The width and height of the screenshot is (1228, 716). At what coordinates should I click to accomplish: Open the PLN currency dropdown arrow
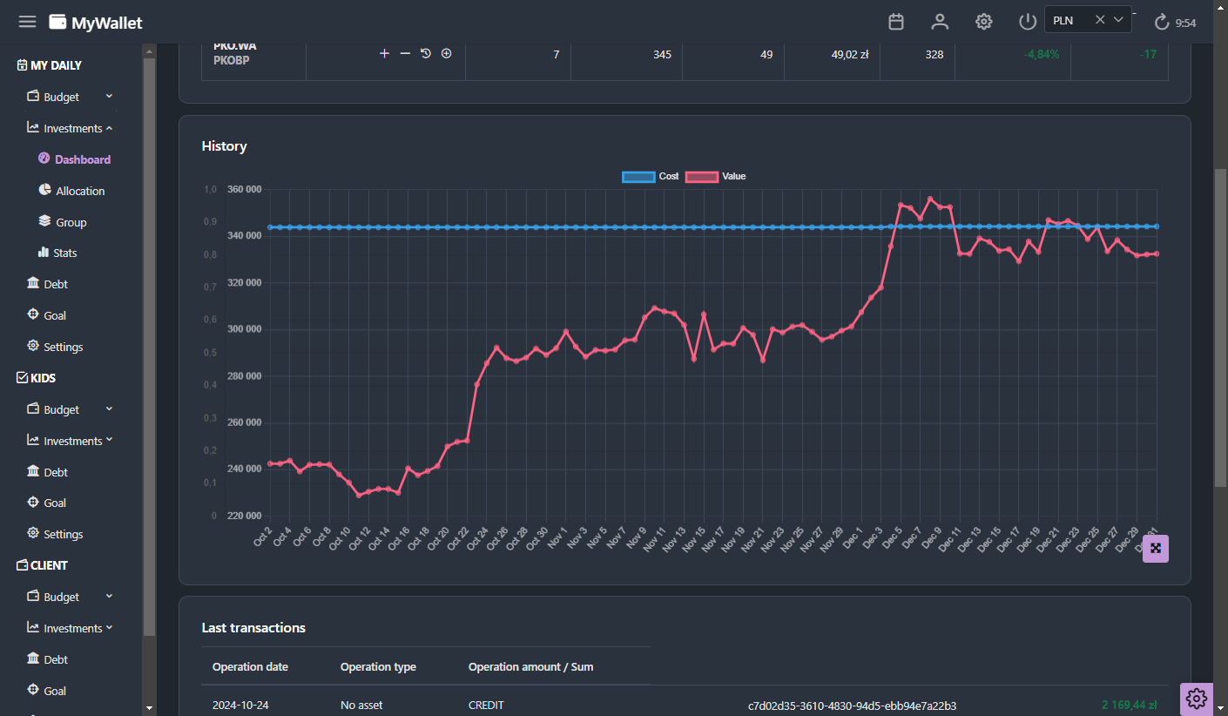point(1119,20)
